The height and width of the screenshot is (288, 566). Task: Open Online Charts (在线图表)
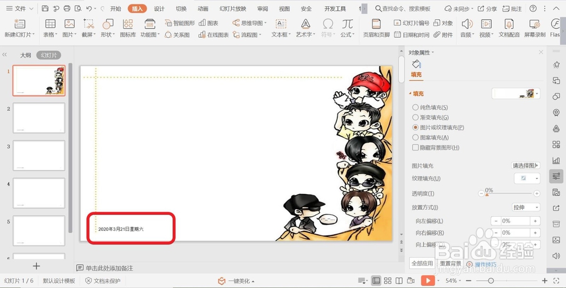213,35
